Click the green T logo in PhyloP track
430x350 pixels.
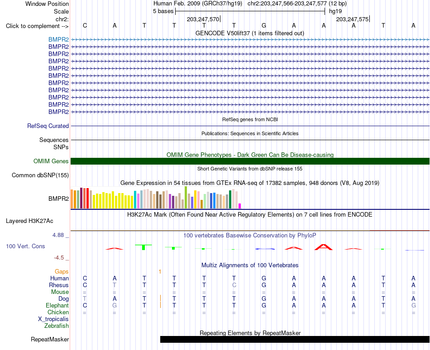[x=143, y=247]
